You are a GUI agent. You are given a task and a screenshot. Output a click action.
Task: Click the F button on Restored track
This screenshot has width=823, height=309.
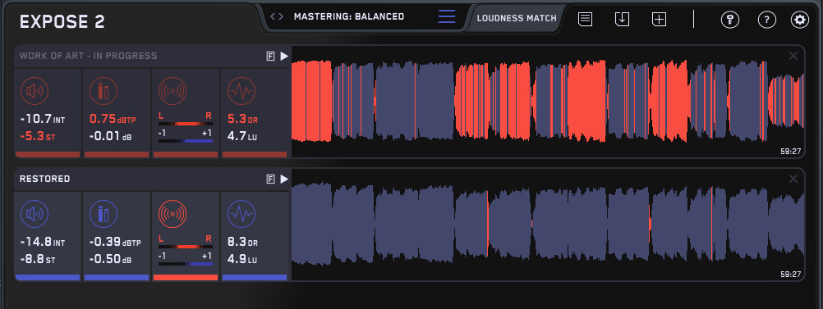point(271,179)
